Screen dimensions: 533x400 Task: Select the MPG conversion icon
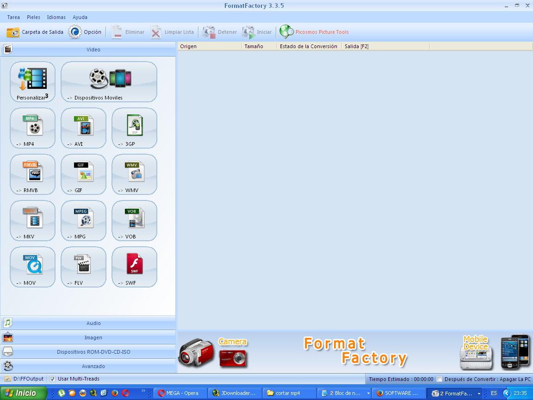[x=84, y=220]
